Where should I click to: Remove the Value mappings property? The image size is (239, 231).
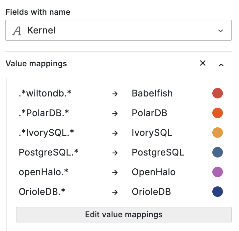click(x=203, y=63)
